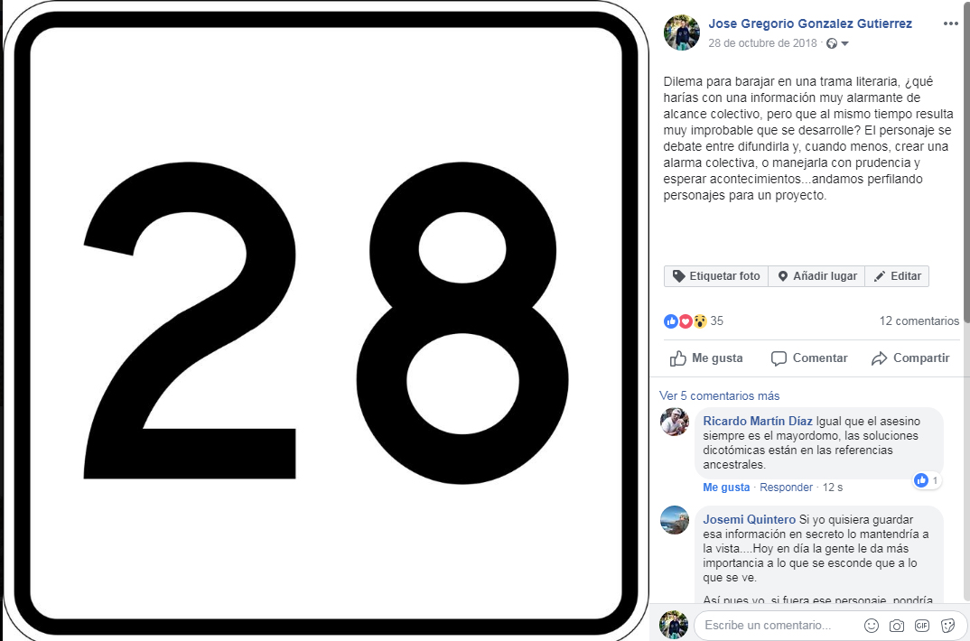
Task: Open the emoji picker in comment box
Action: click(871, 626)
